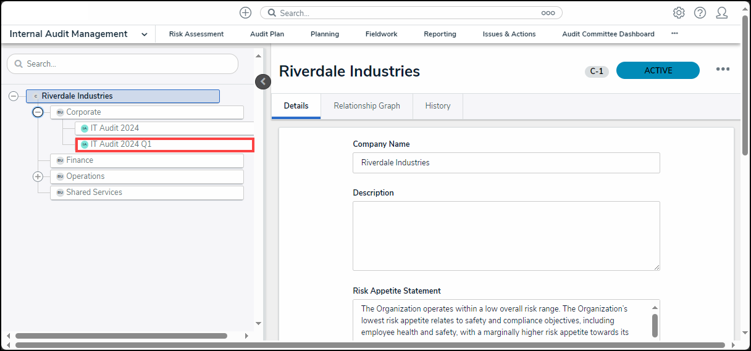Viewport: 751px width, 351px height.
Task: Switch to the History tab
Action: (x=437, y=106)
